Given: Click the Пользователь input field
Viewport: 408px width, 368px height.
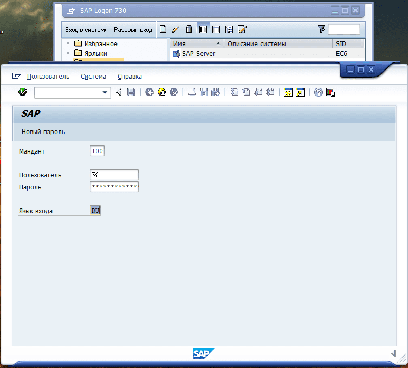Looking at the screenshot, I should pyautogui.click(x=114, y=175).
